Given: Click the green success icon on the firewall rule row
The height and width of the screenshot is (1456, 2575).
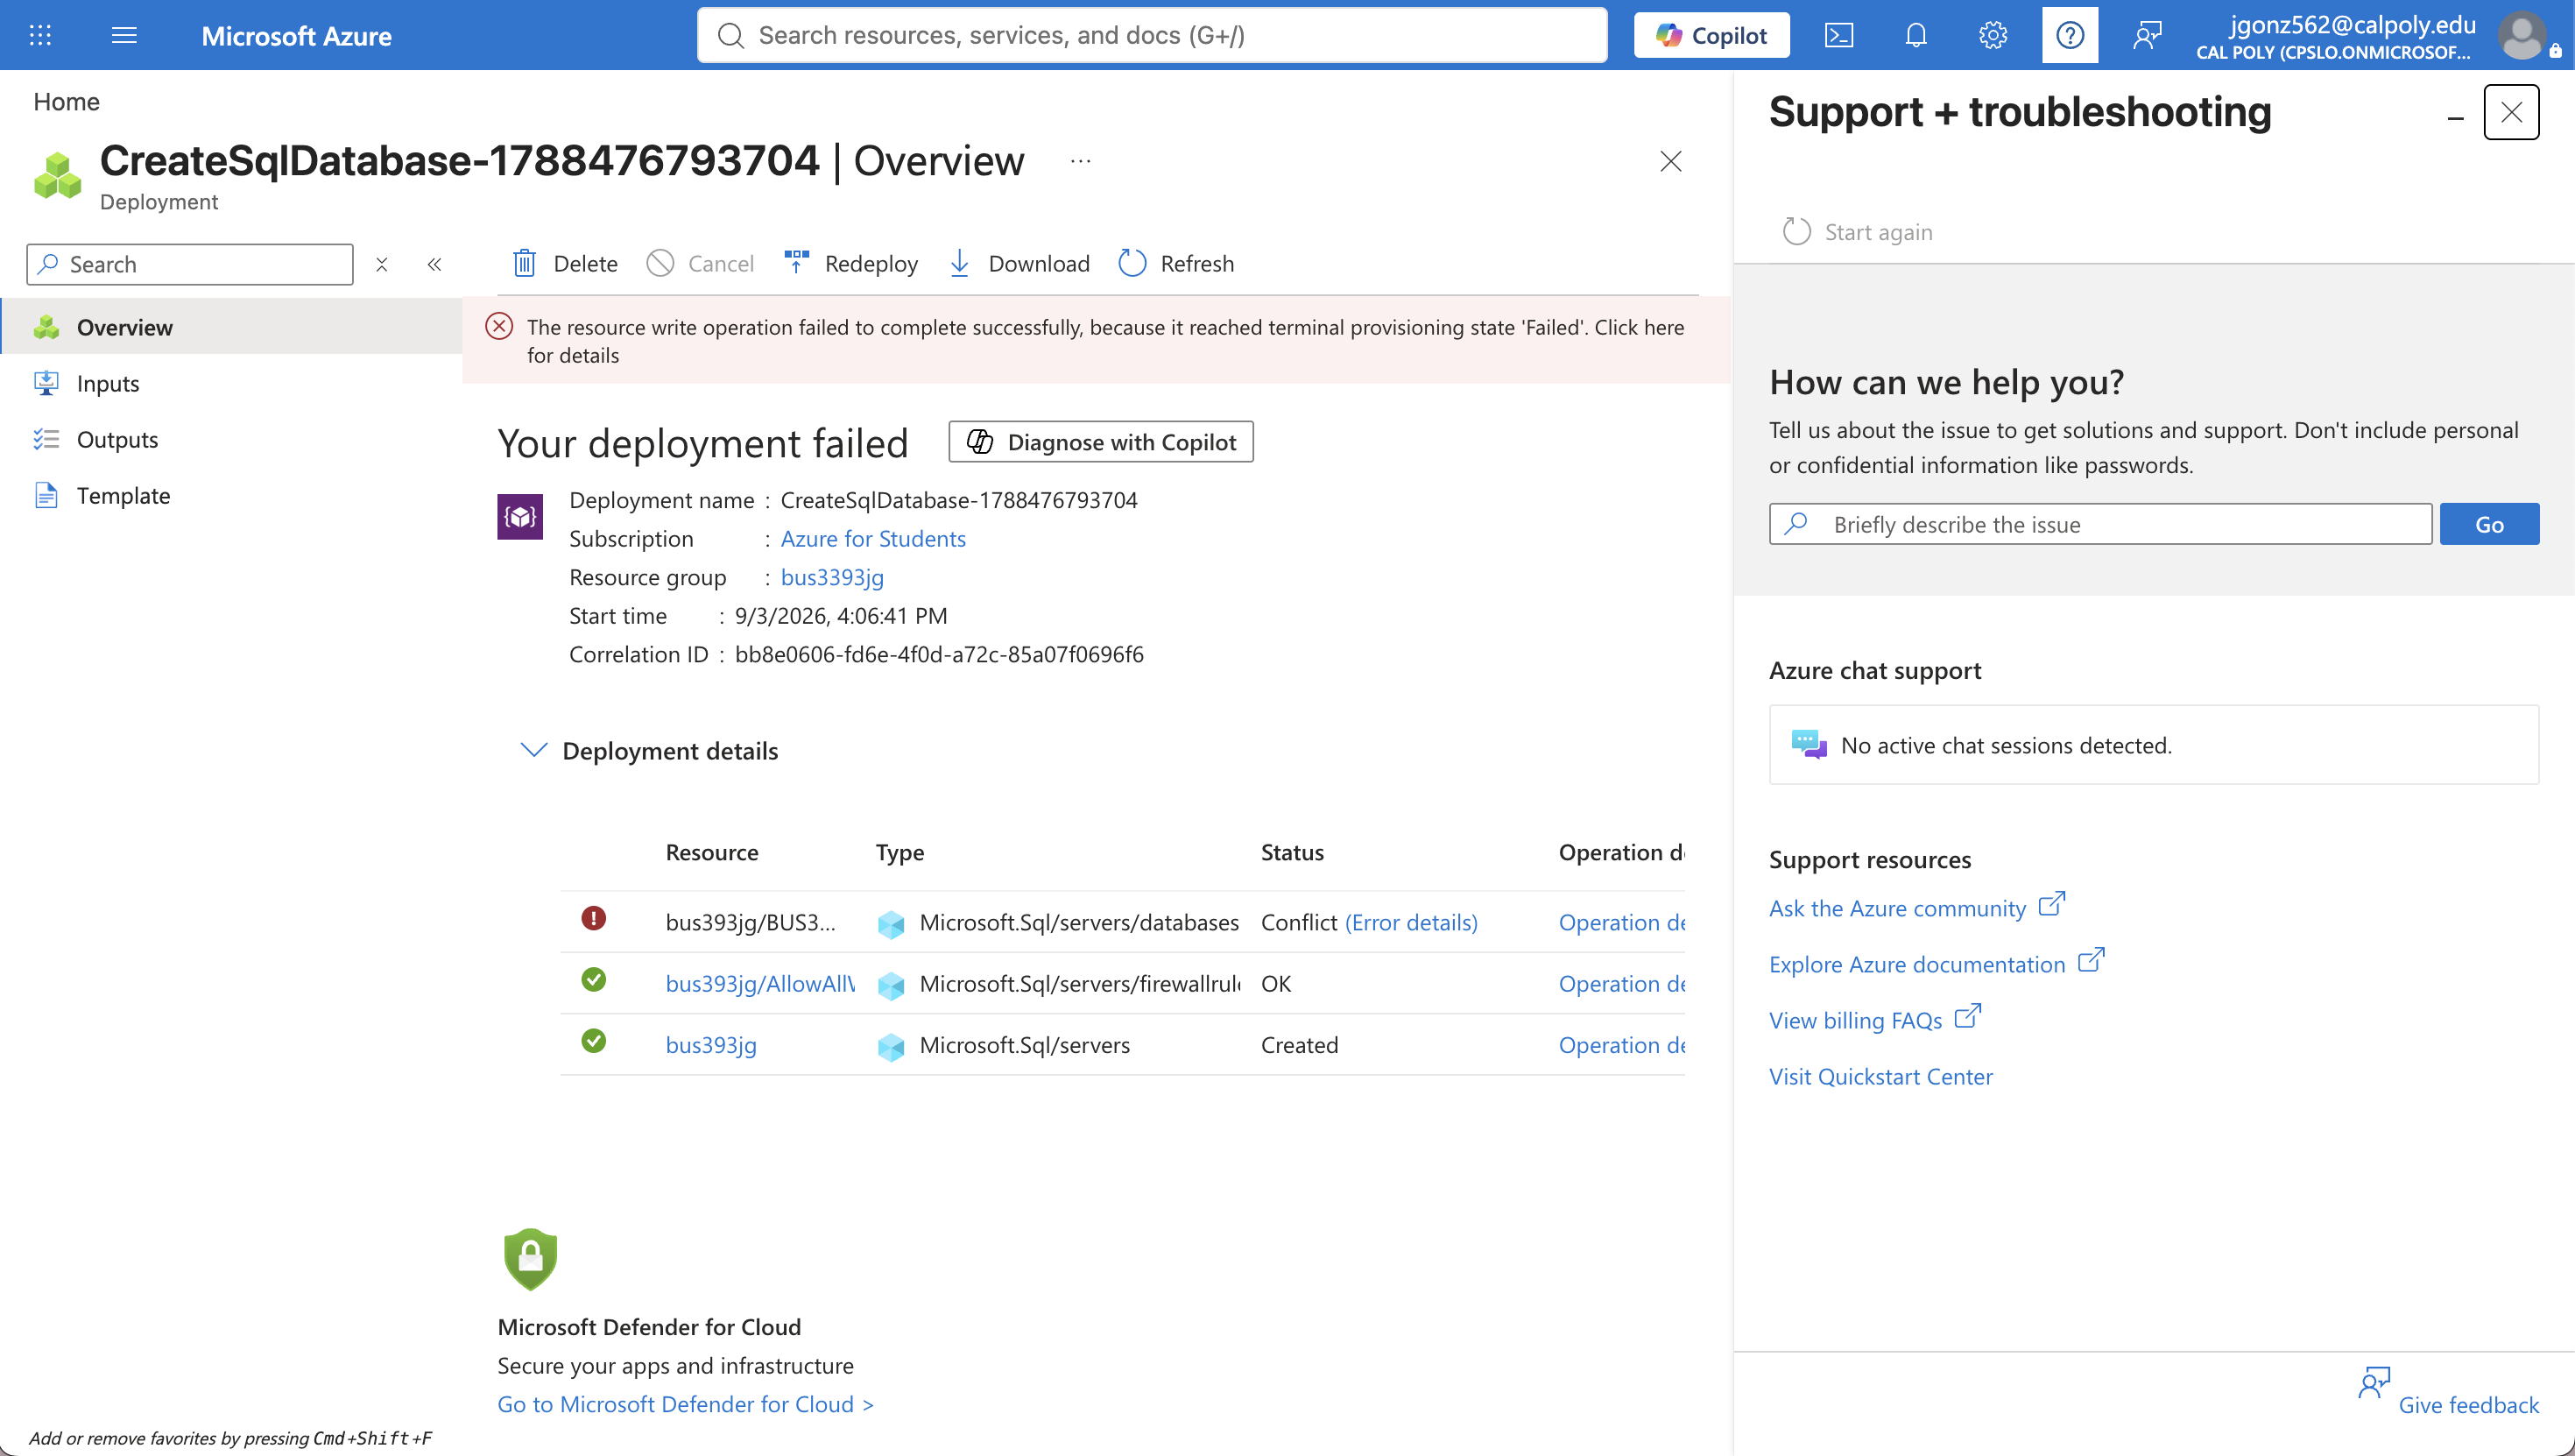Looking at the screenshot, I should [x=594, y=979].
